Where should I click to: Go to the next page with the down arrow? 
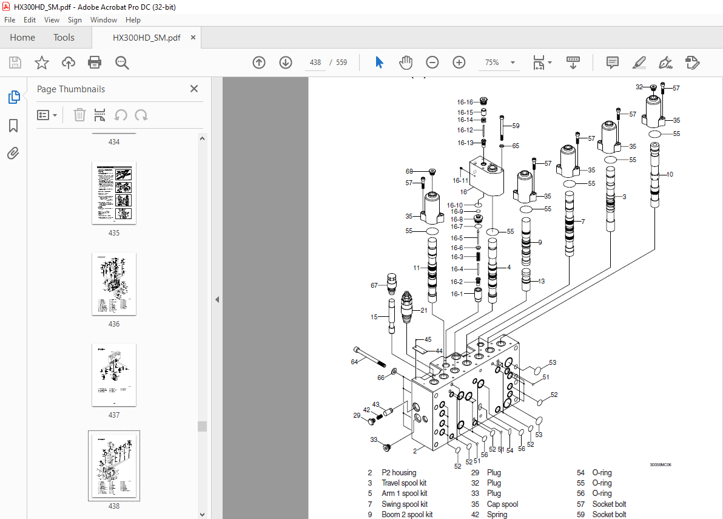click(x=286, y=63)
